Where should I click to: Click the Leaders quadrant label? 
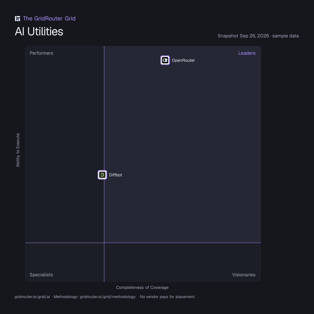pos(247,53)
